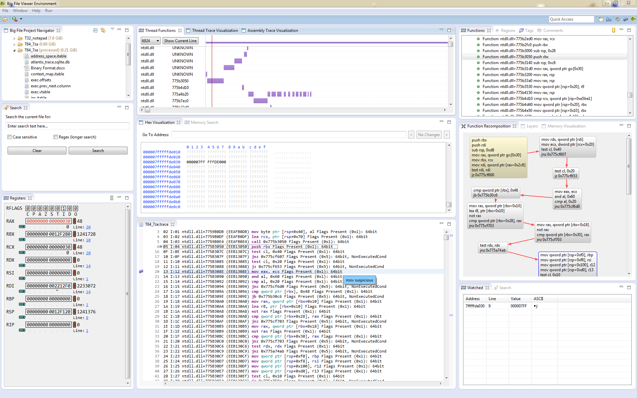
Task: Toggle the RFLAGS Z flag bit
Action: tap(46, 208)
